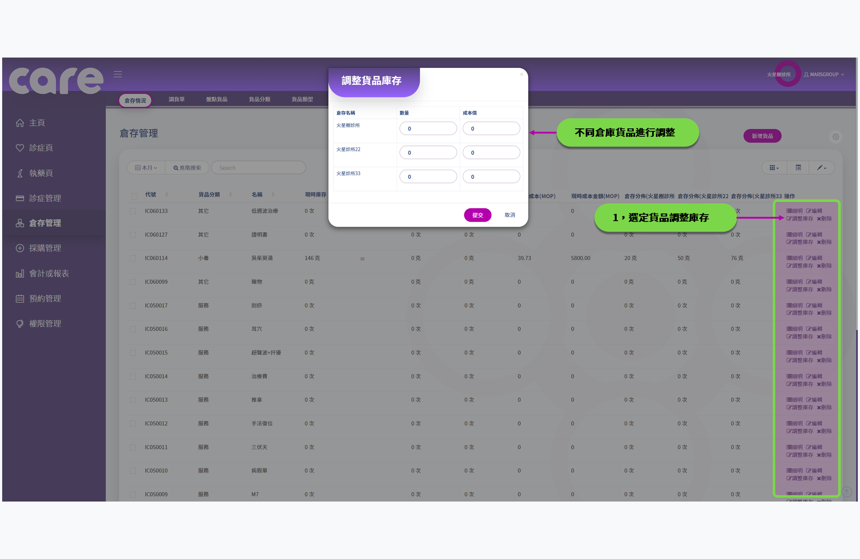Click the 提交 submit button in dialog
This screenshot has height=559, width=860.
(477, 215)
